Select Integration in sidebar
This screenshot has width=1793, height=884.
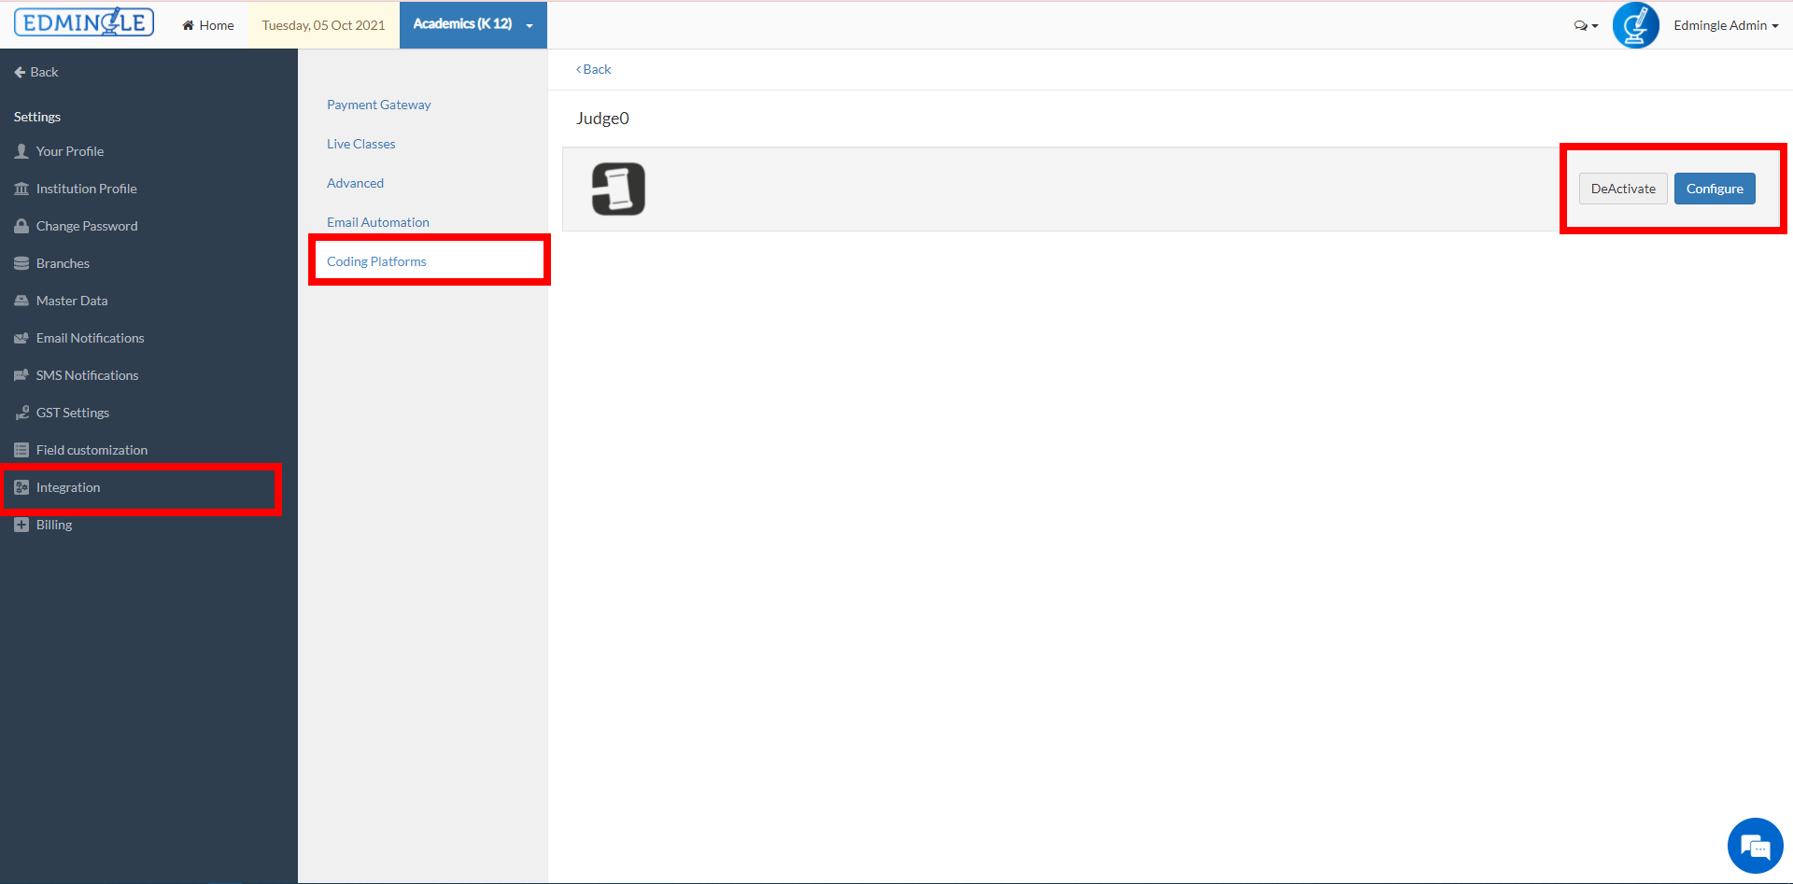[68, 487]
